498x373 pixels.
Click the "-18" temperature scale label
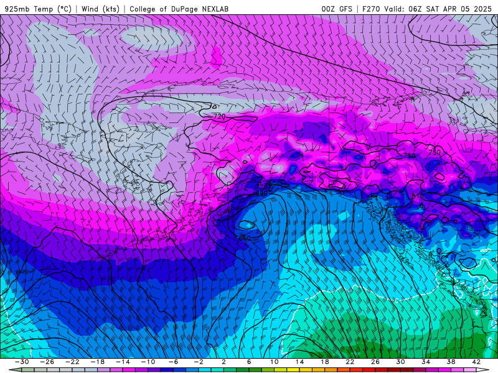98,362
